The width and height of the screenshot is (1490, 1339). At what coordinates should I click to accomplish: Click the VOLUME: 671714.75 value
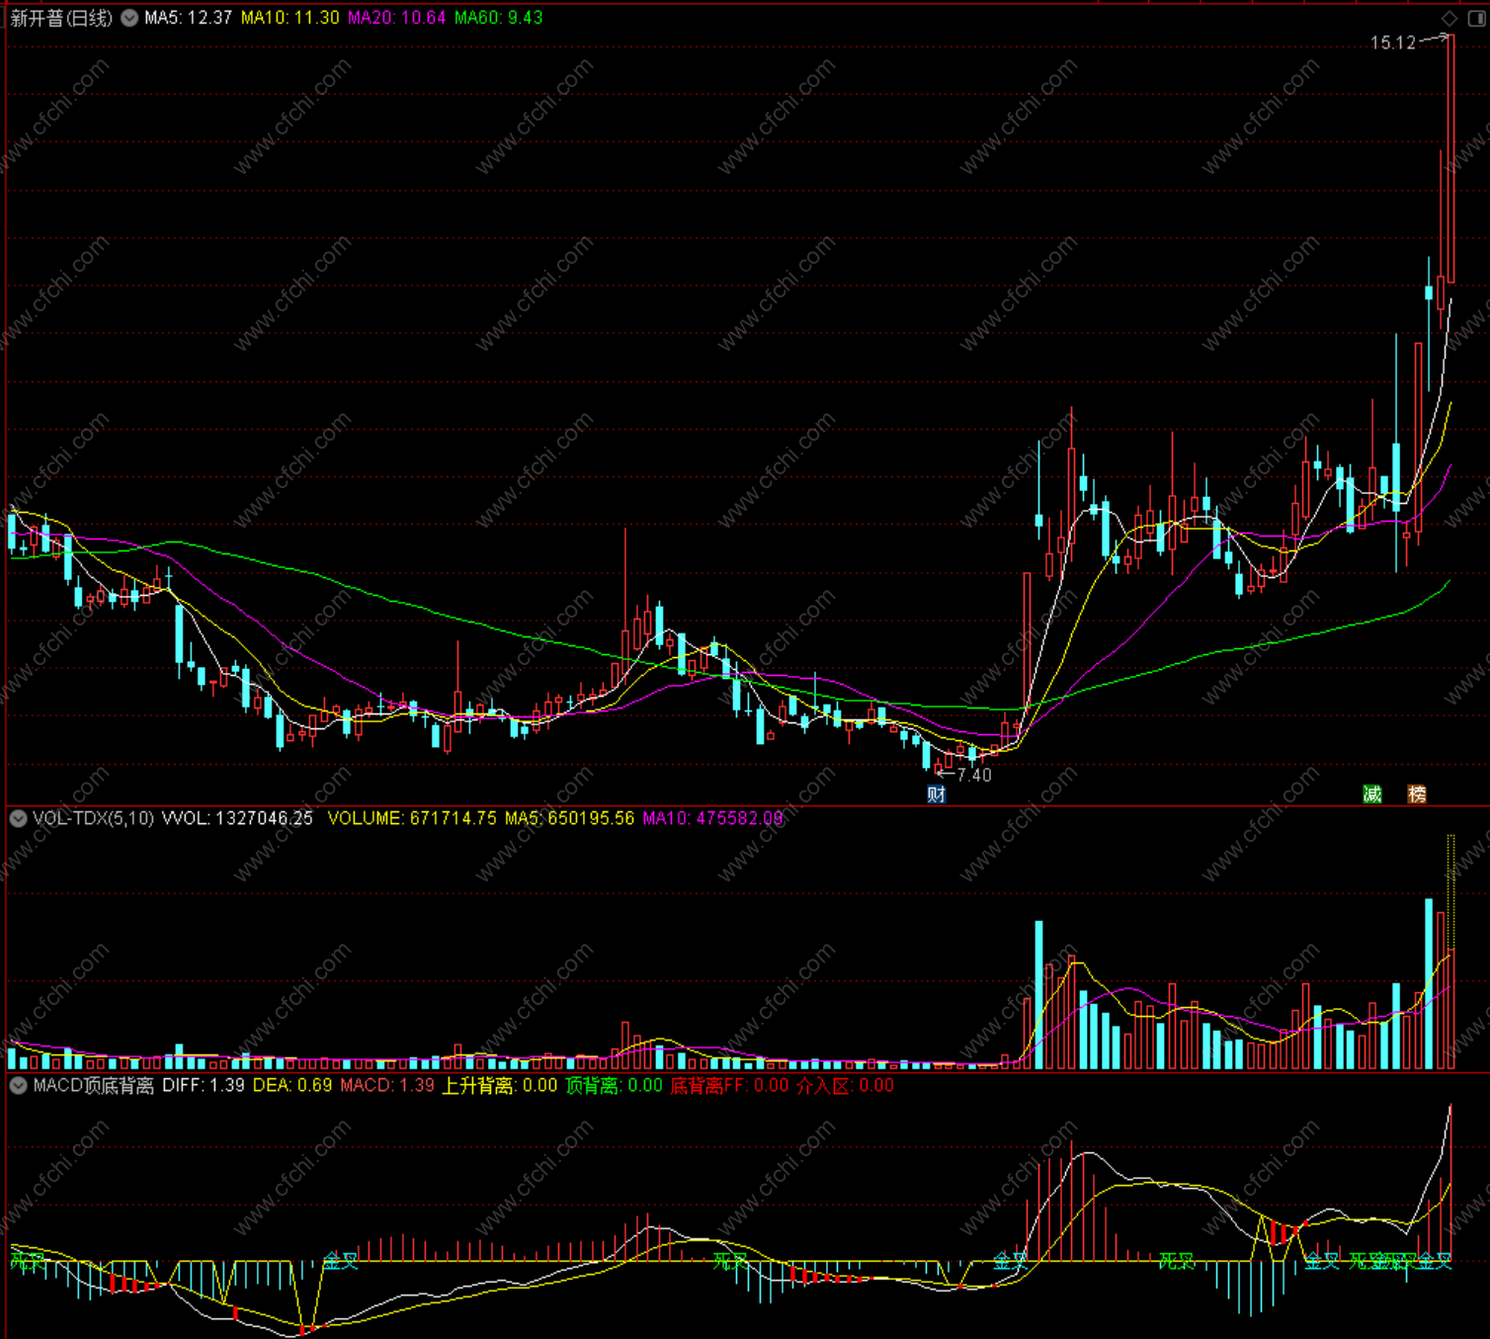[412, 818]
